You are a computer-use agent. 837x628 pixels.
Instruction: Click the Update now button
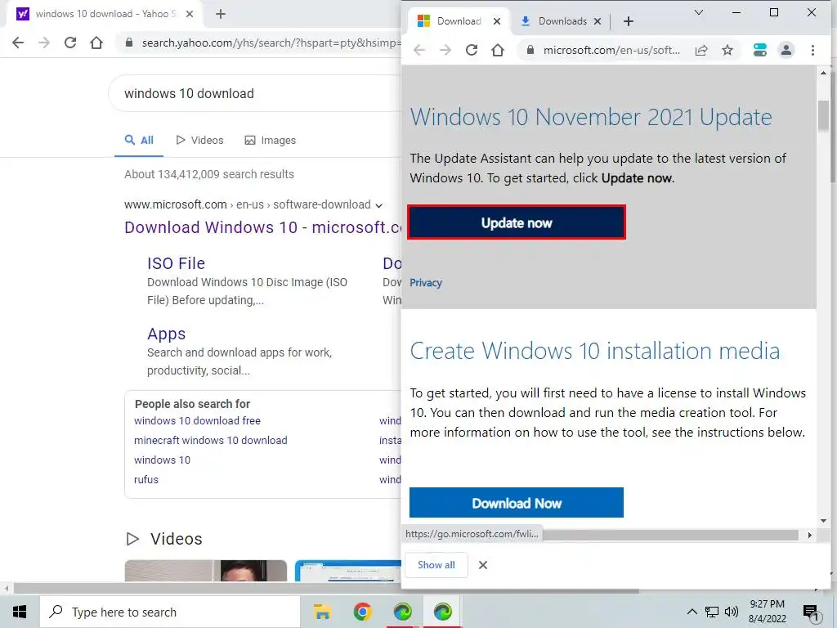517,222
